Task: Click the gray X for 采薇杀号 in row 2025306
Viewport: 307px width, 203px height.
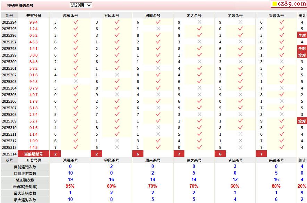Action: click(x=282, y=101)
